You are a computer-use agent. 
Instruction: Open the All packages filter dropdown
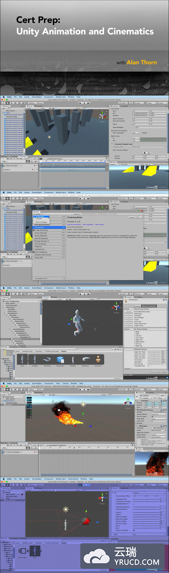[x=38, y=214]
